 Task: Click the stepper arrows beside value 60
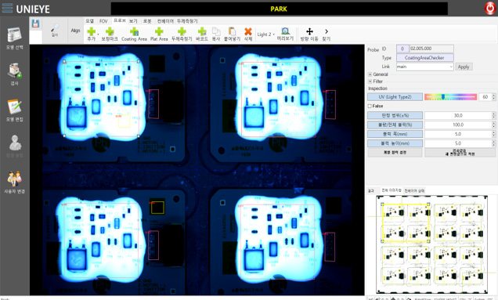(x=494, y=97)
